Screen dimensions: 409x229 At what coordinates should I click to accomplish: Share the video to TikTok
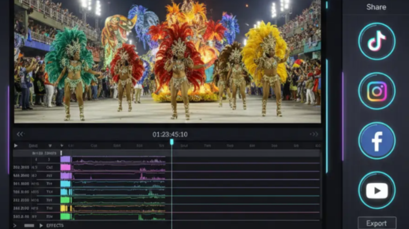(x=377, y=41)
